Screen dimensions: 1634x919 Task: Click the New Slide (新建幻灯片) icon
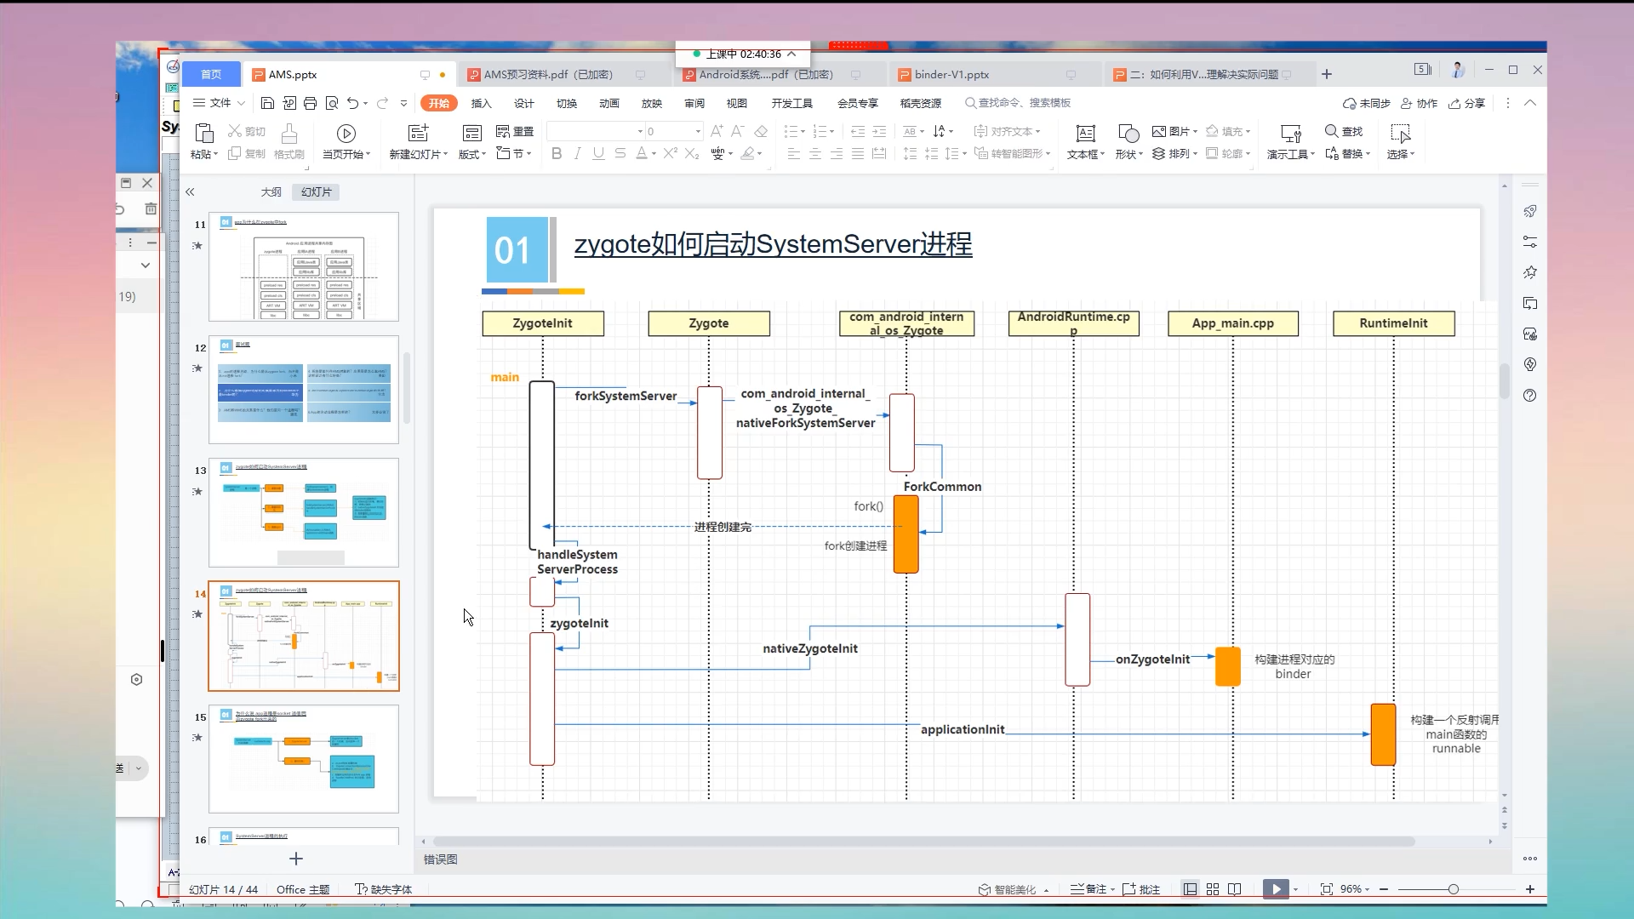(x=418, y=134)
